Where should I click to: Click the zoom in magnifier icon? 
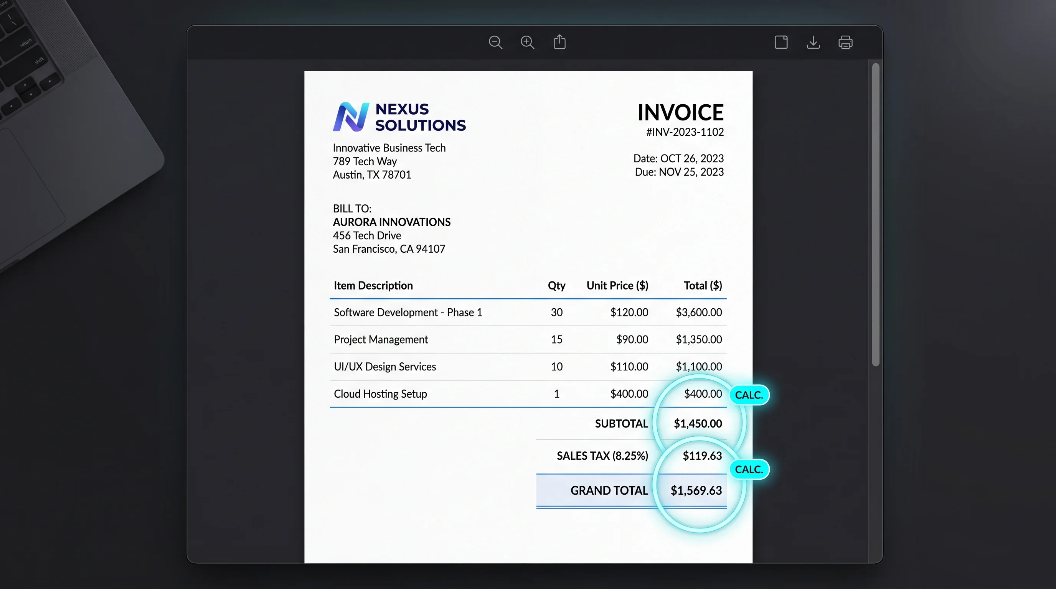coord(527,42)
